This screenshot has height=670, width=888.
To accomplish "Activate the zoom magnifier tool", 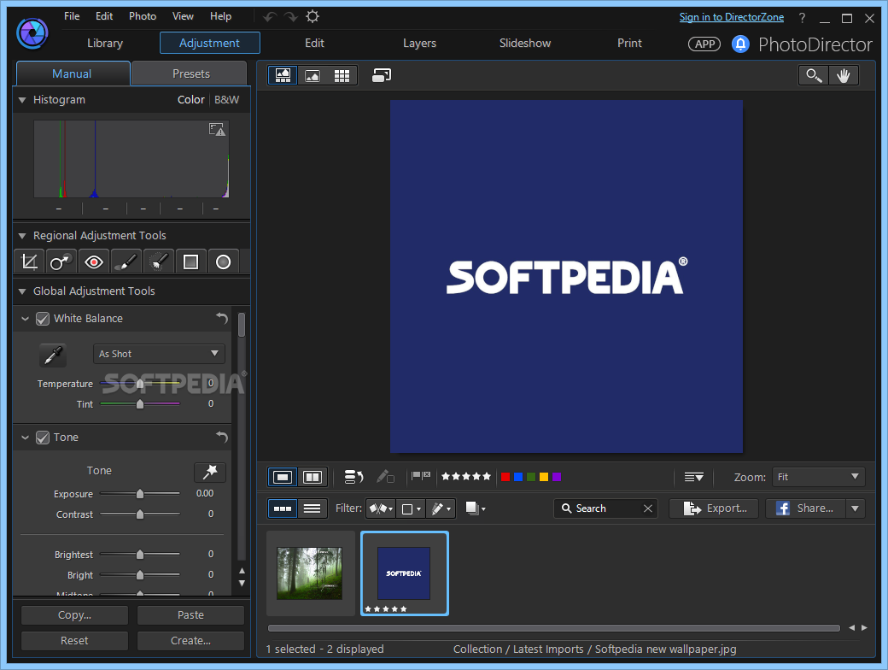I will (814, 75).
